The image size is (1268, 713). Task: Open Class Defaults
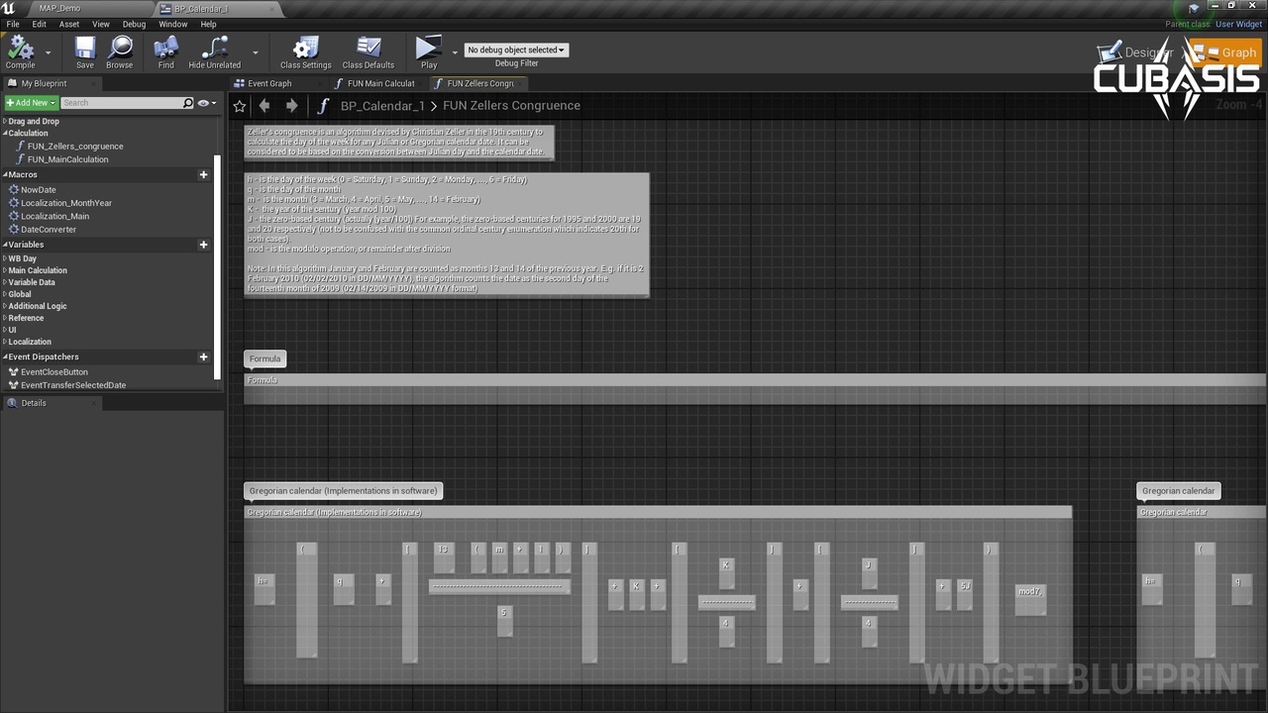click(368, 50)
